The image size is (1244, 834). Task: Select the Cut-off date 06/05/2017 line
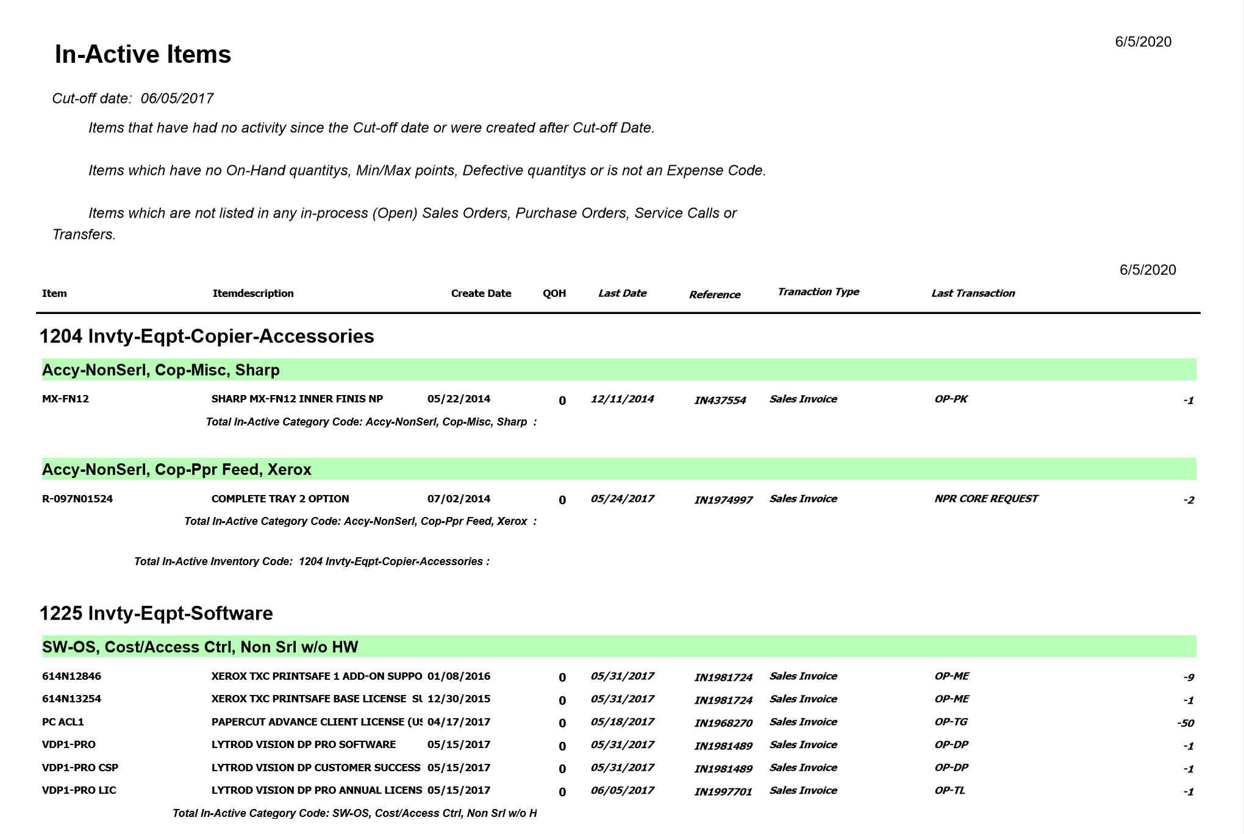[133, 98]
